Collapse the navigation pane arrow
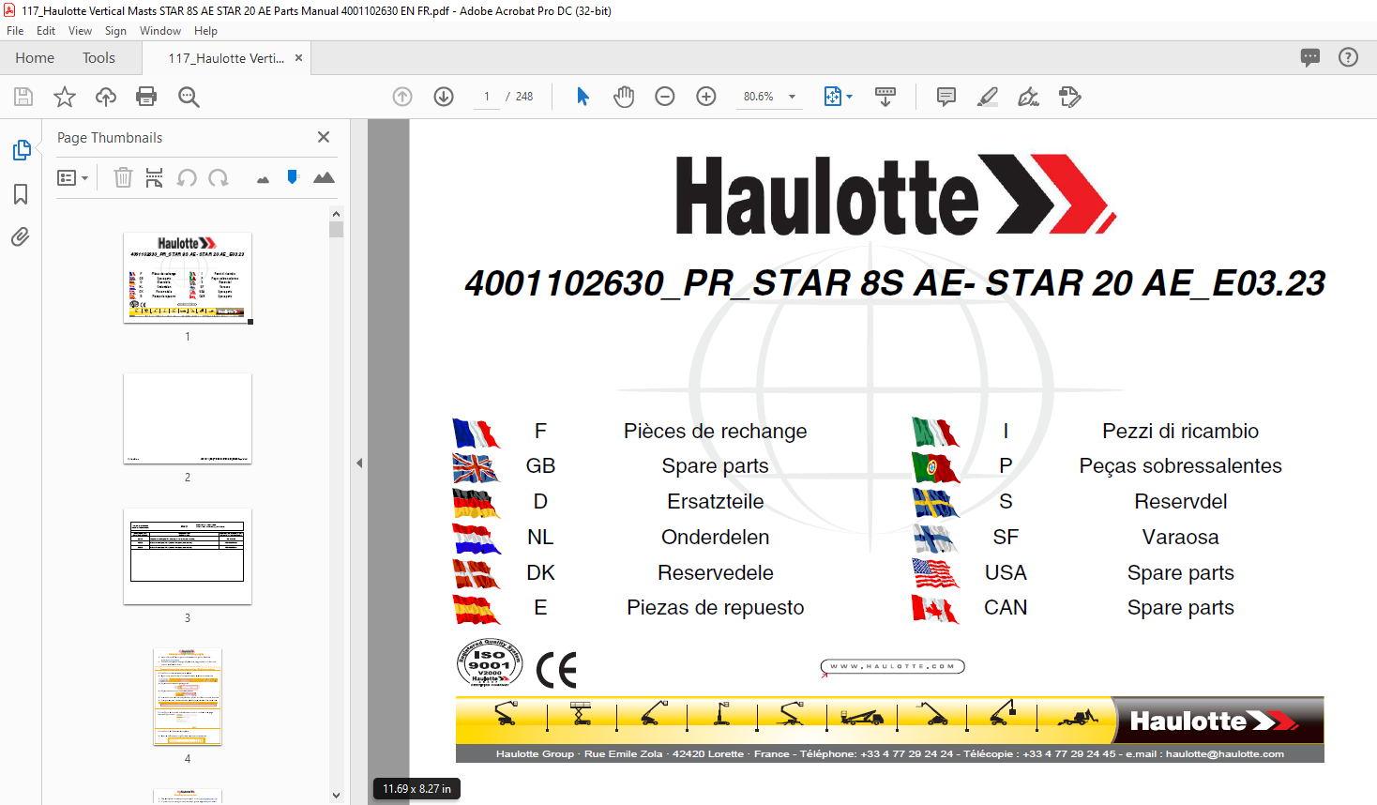Viewport: 1377px width, 805px height. click(359, 463)
